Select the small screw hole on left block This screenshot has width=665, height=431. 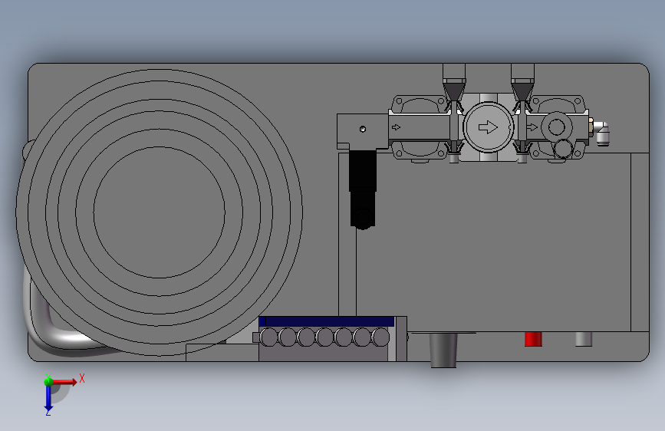(363, 129)
